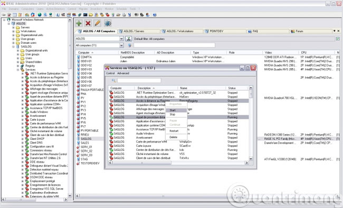Sort by the AD Description column header
Image resolution: width=343 pixels, height=208 pixels.
click(173, 53)
